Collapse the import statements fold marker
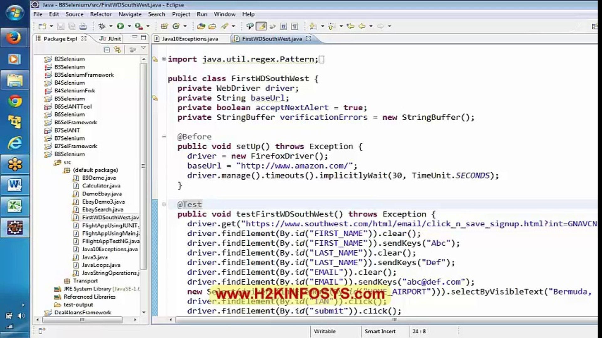 [x=164, y=59]
